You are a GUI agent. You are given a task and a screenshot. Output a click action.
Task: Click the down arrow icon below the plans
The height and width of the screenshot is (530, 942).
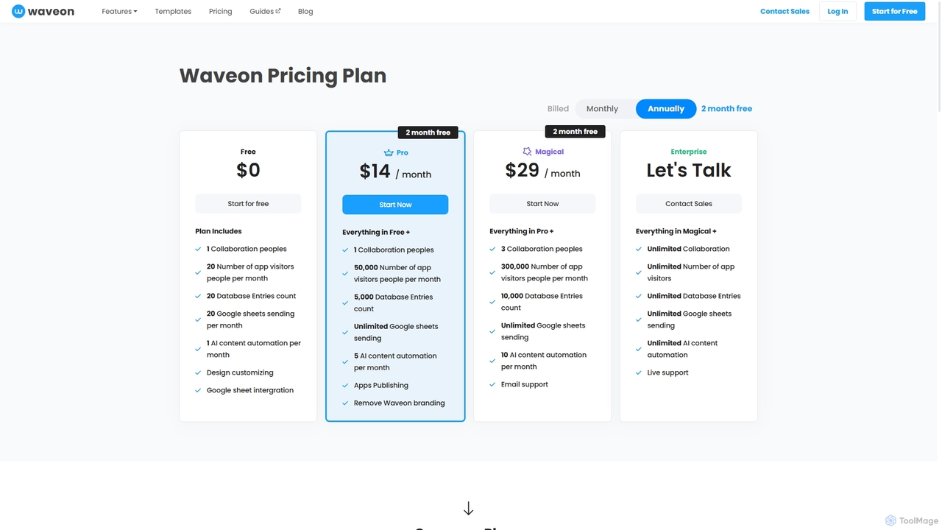(468, 509)
